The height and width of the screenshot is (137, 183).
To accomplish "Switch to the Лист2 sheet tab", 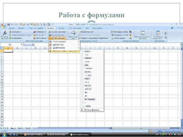I will point(20,128).
